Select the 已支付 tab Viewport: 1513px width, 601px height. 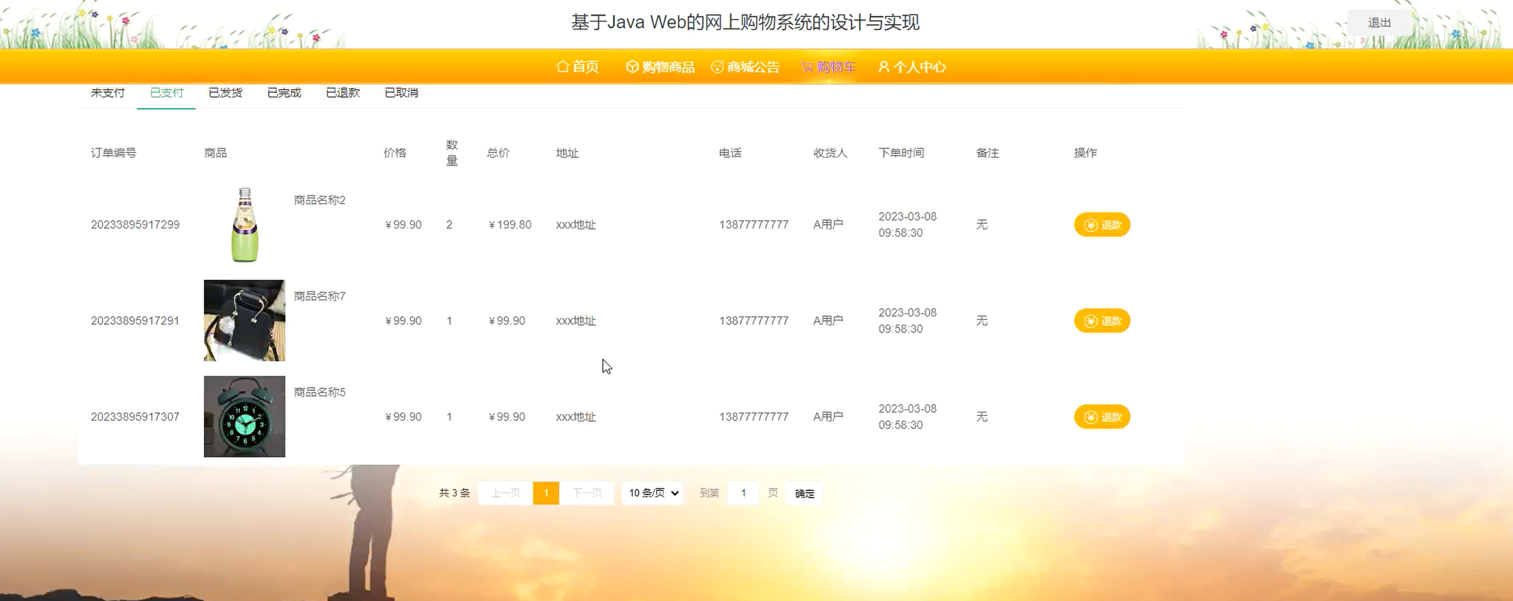click(166, 93)
